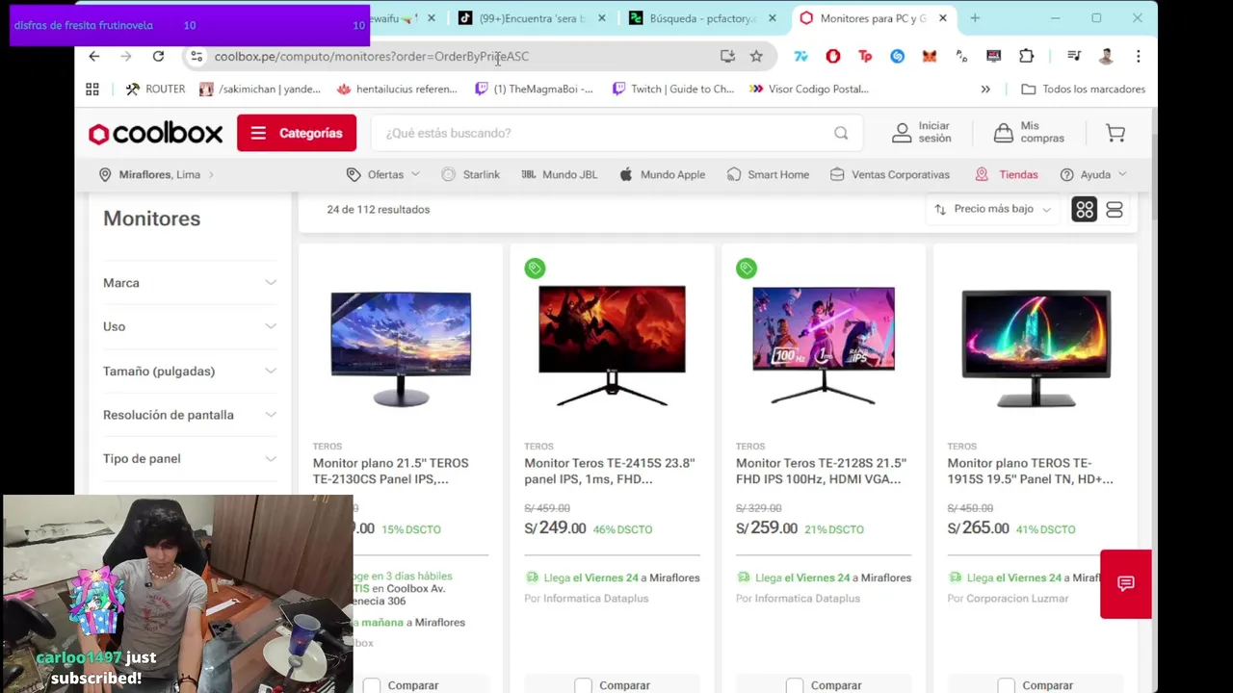This screenshot has width=1233, height=693.
Task: Go to Starlink section
Action: click(471, 174)
